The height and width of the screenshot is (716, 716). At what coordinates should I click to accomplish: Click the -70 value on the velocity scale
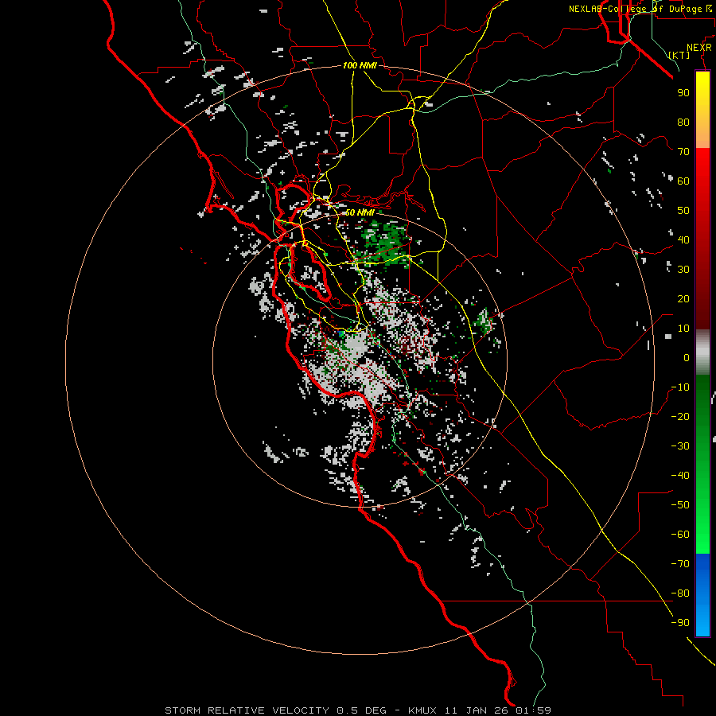pyautogui.click(x=680, y=563)
